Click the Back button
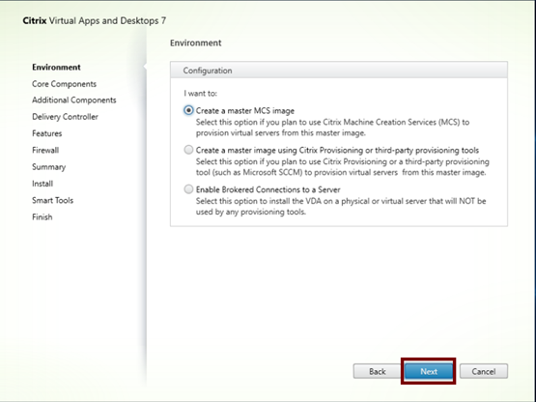 click(377, 371)
